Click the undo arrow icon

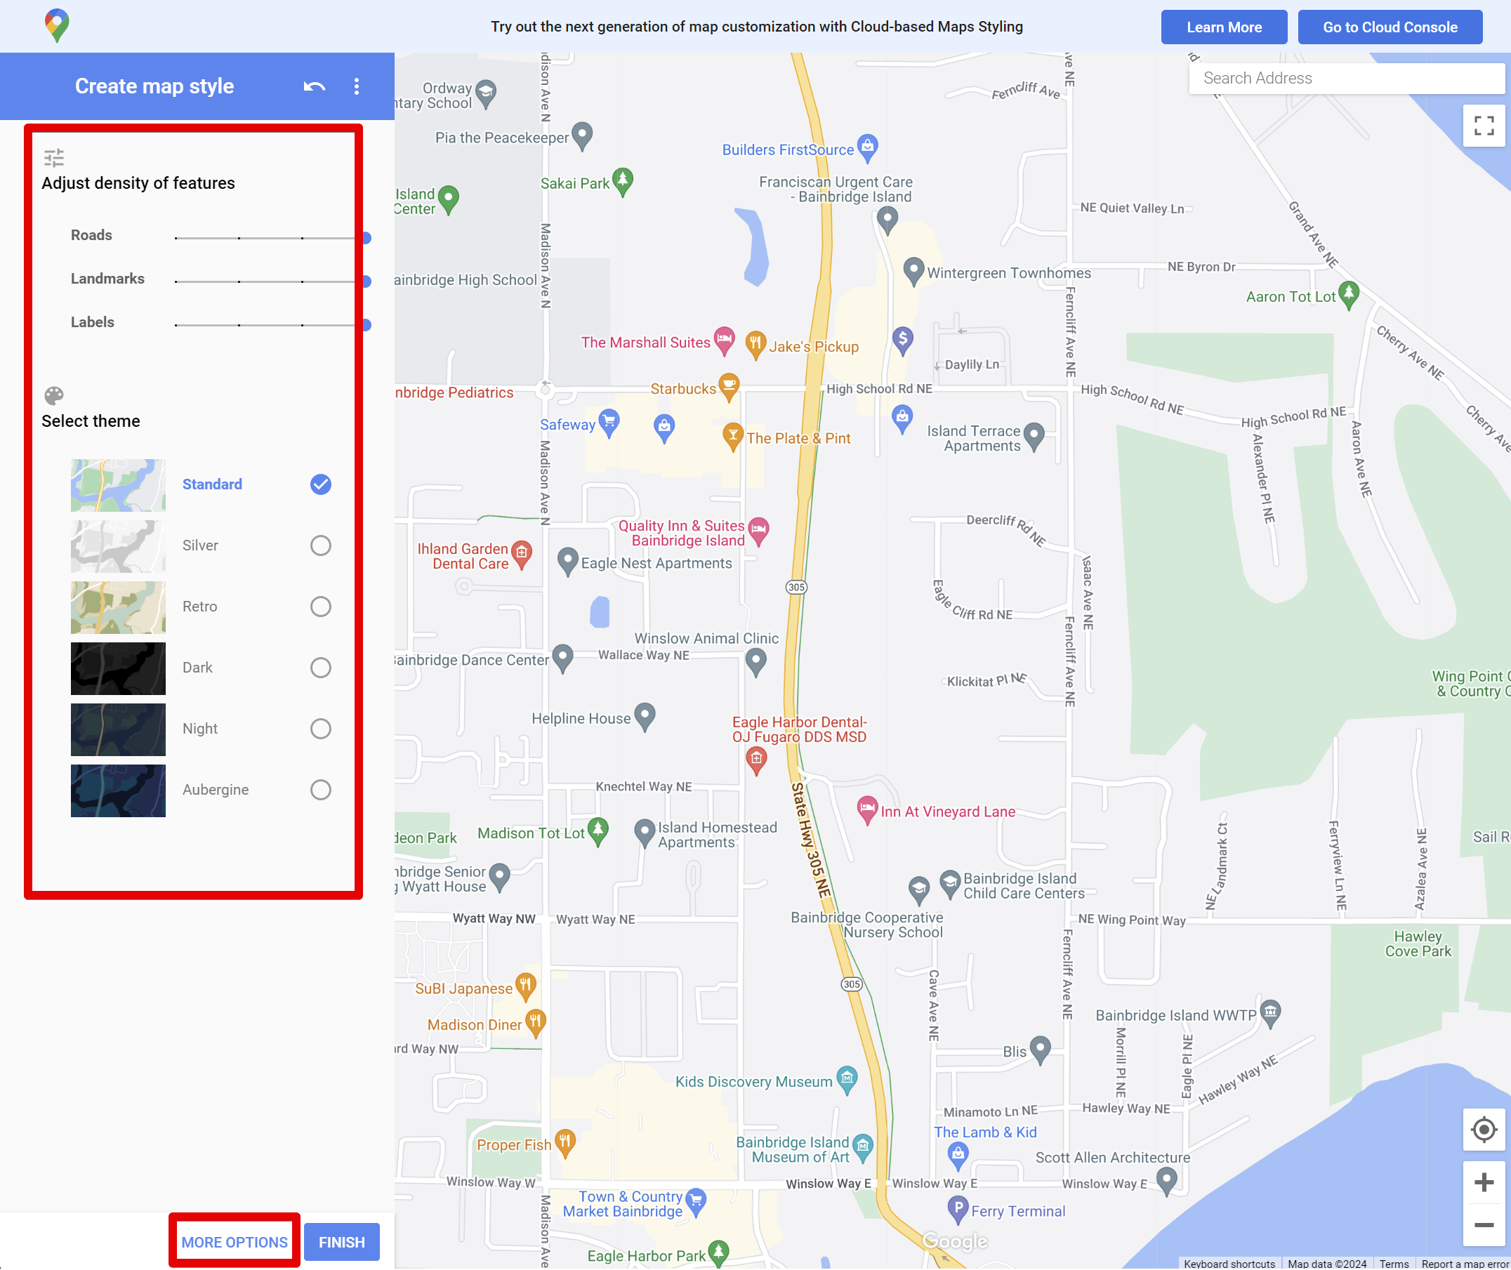[314, 86]
